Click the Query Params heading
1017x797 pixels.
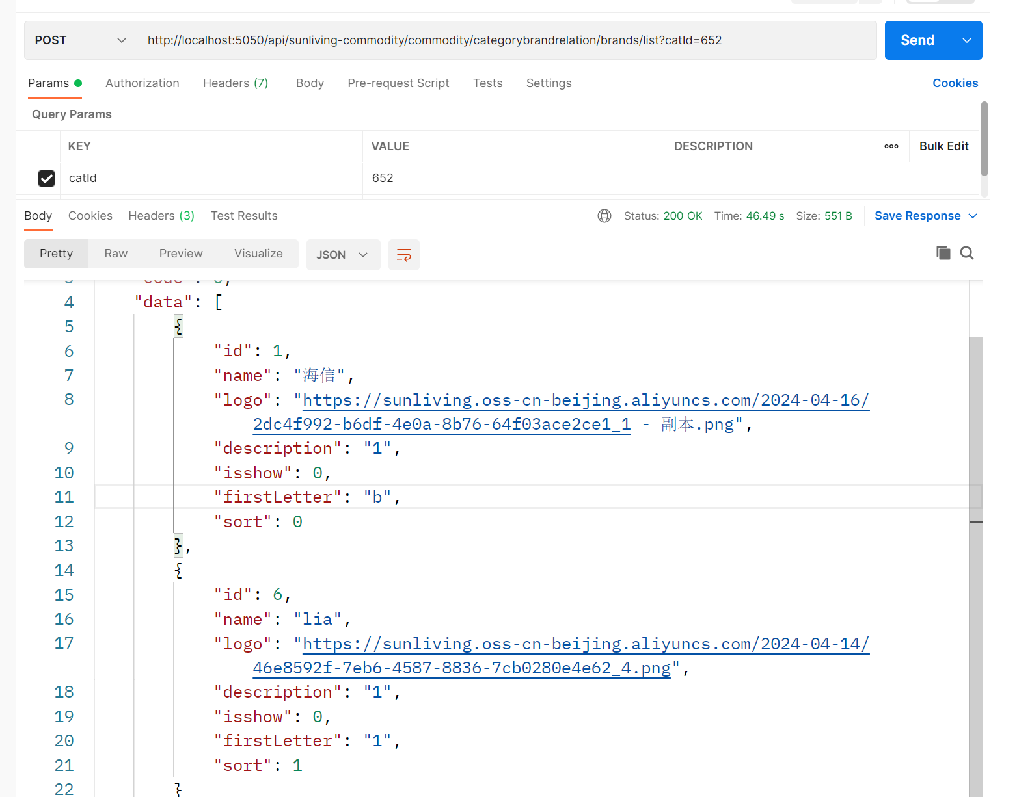(72, 114)
